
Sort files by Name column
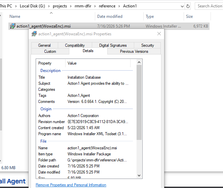pos(15,16)
